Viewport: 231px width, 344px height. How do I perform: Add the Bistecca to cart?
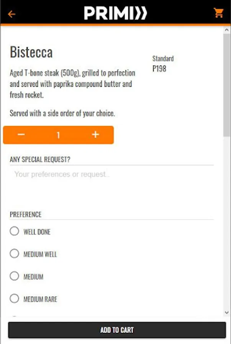(x=117, y=330)
